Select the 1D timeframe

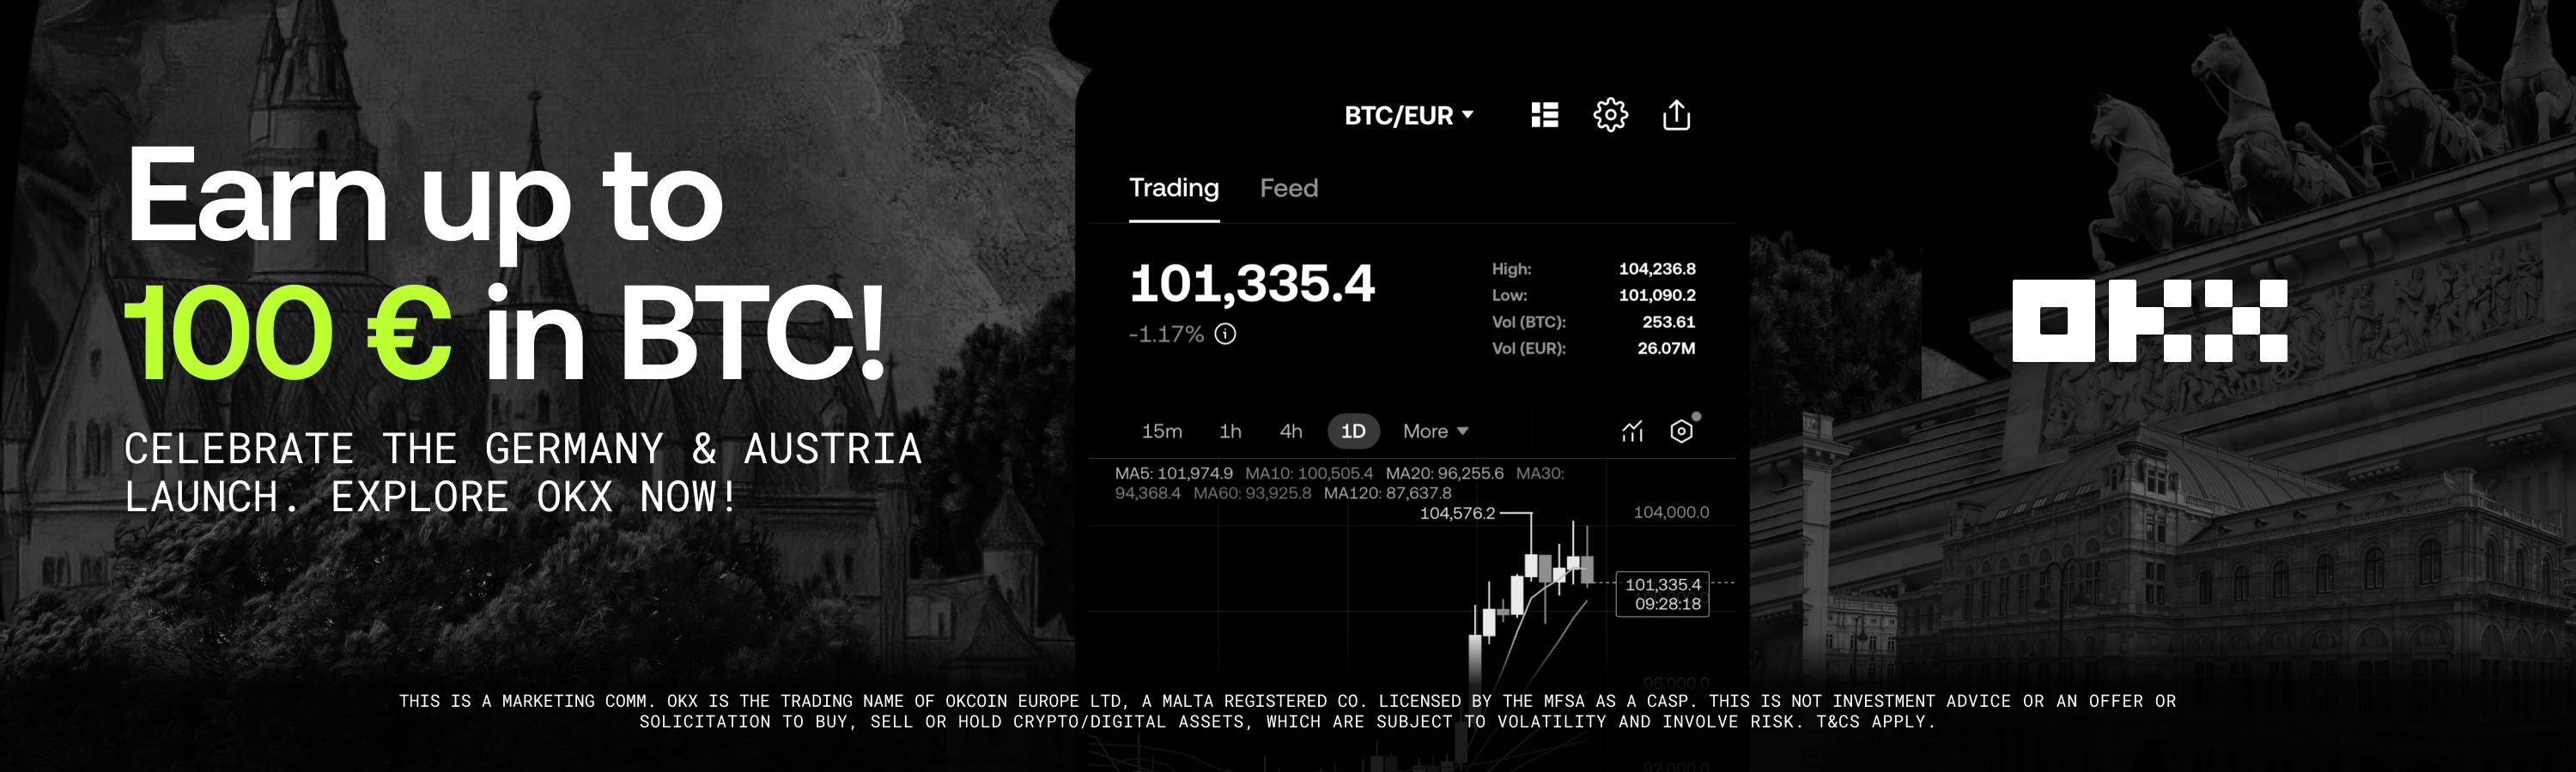point(1353,431)
